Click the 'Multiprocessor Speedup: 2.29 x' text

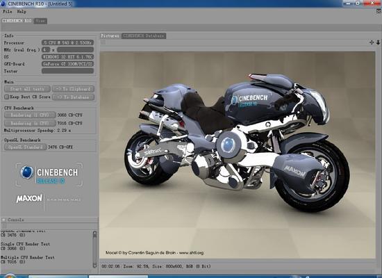click(x=38, y=131)
